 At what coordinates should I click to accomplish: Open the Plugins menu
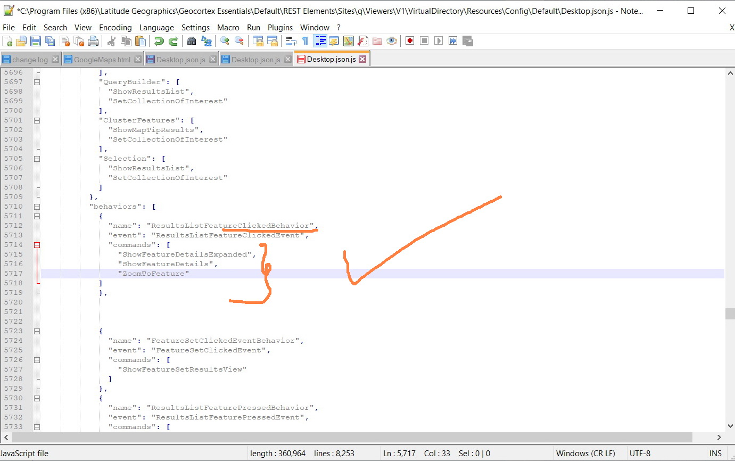pyautogui.click(x=280, y=28)
